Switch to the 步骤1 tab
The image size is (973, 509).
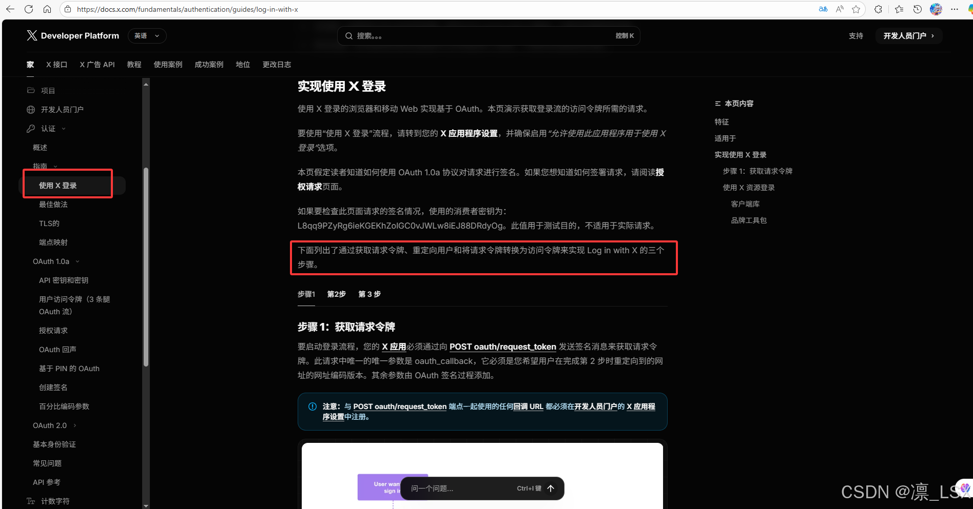(306, 294)
